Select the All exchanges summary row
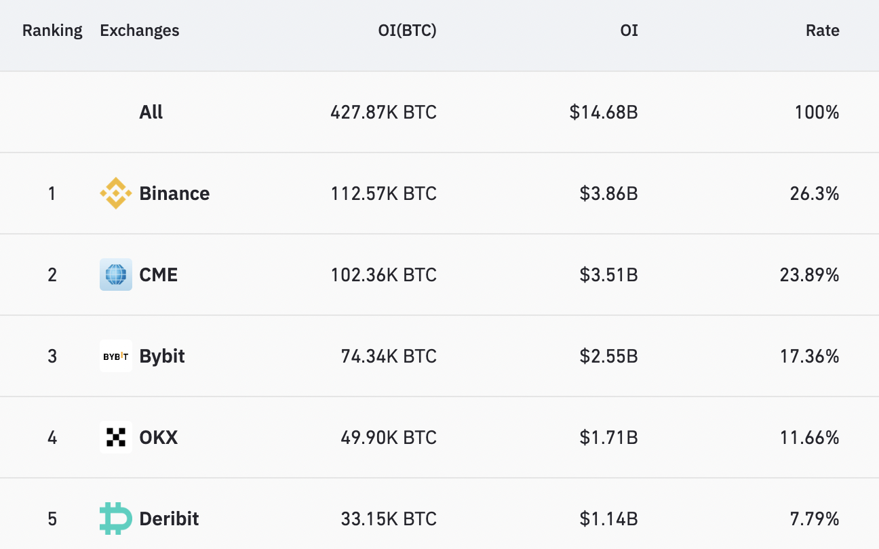 pyautogui.click(x=151, y=112)
